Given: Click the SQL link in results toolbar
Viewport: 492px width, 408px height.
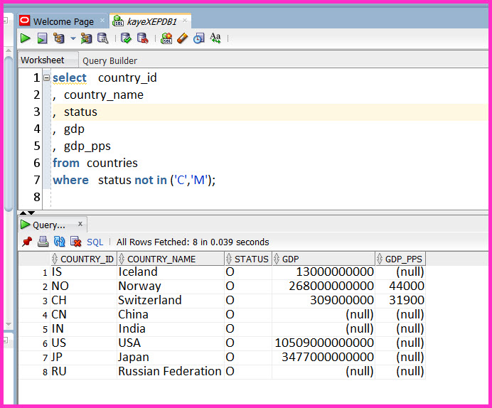Looking at the screenshot, I should point(95,242).
